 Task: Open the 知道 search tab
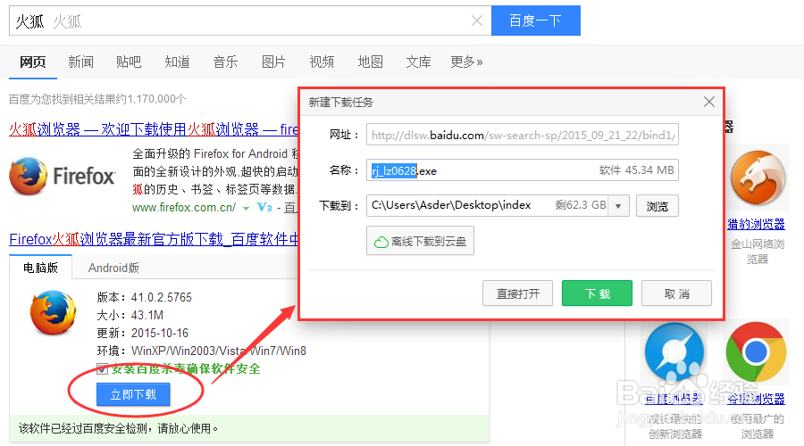[178, 62]
